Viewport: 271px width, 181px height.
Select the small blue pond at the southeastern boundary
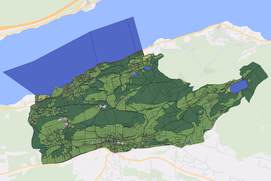188,143
